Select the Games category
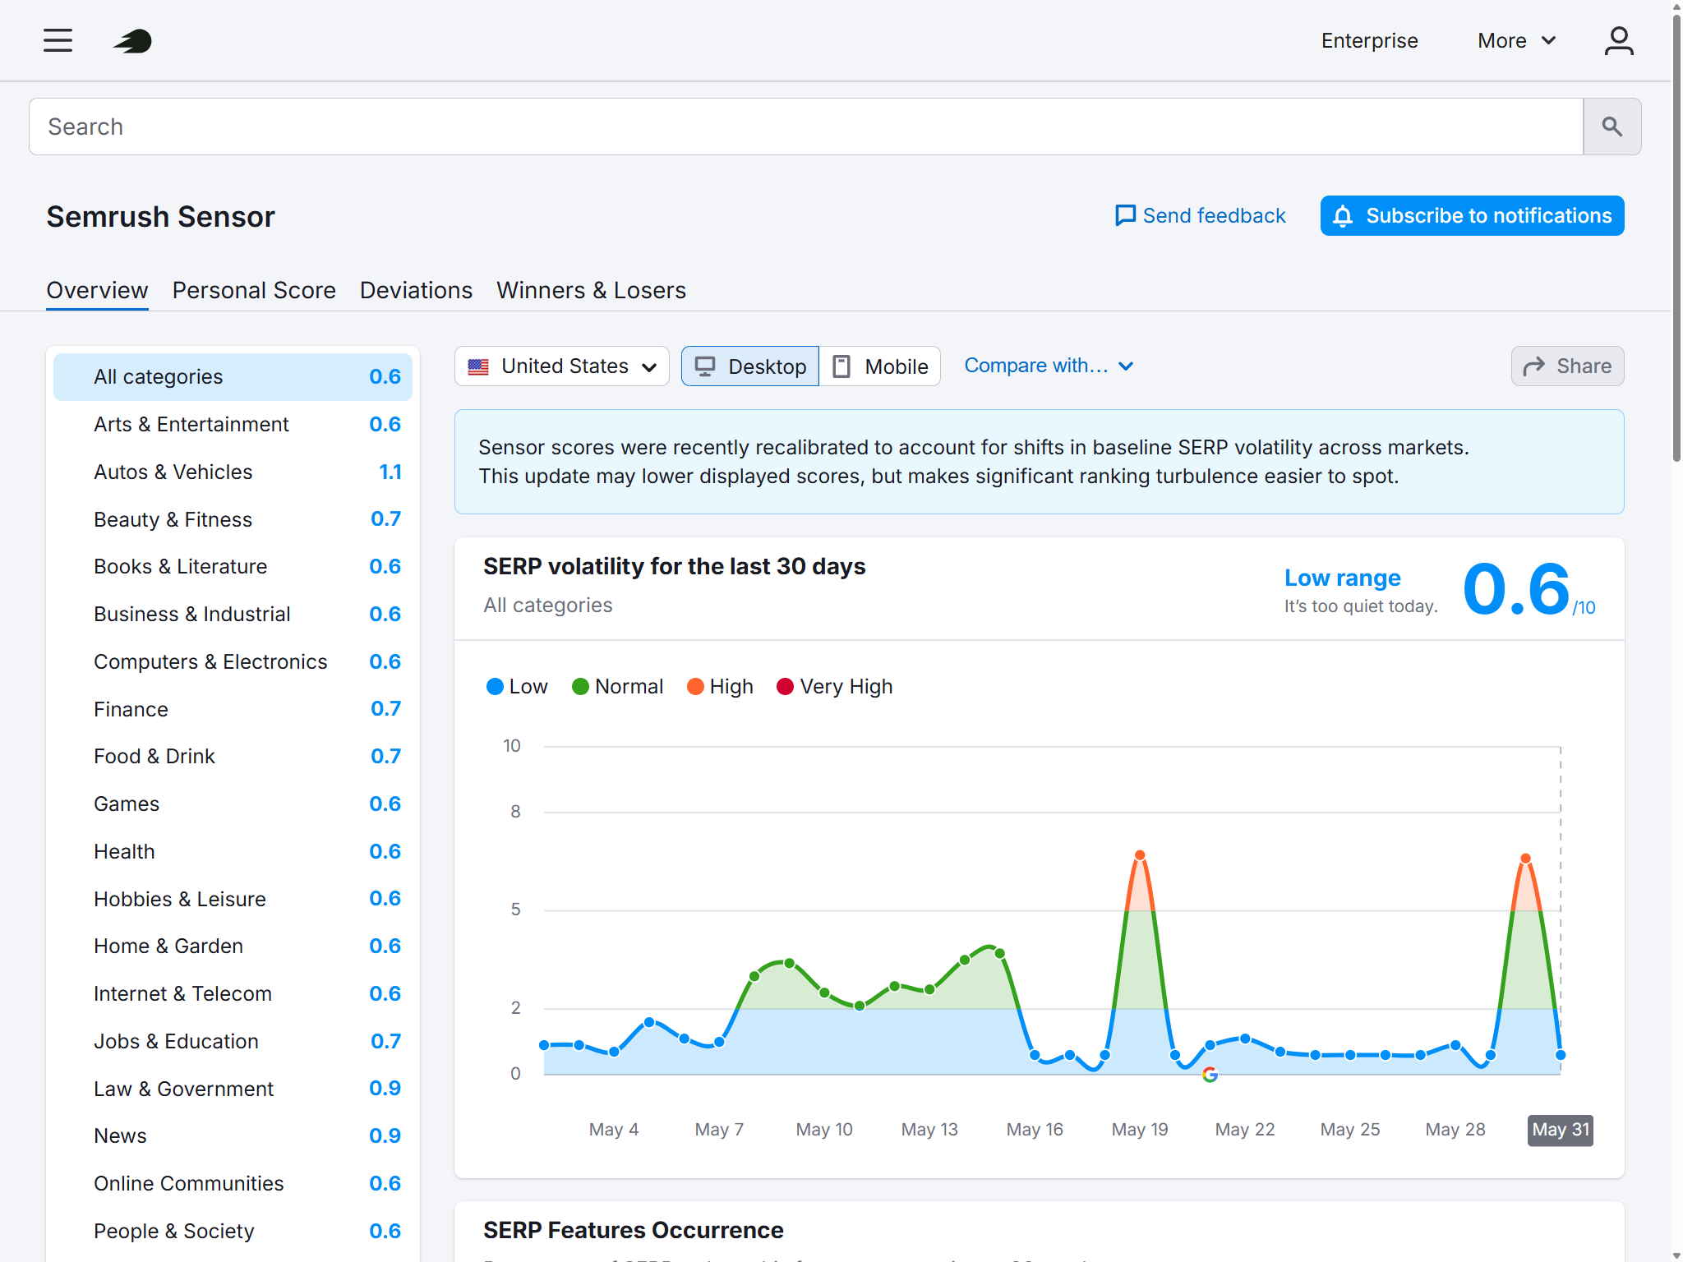 coord(233,804)
